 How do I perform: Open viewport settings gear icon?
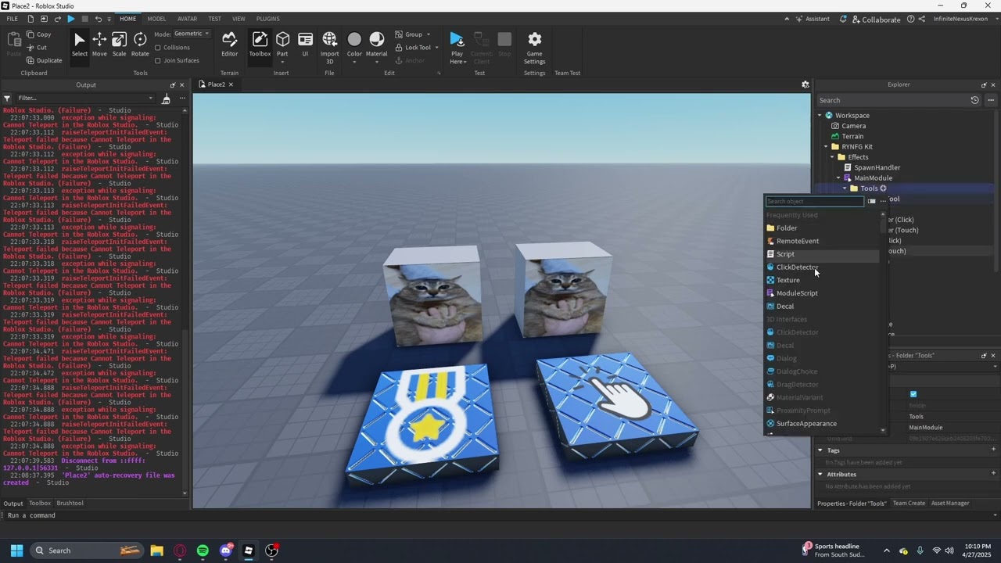click(x=805, y=84)
